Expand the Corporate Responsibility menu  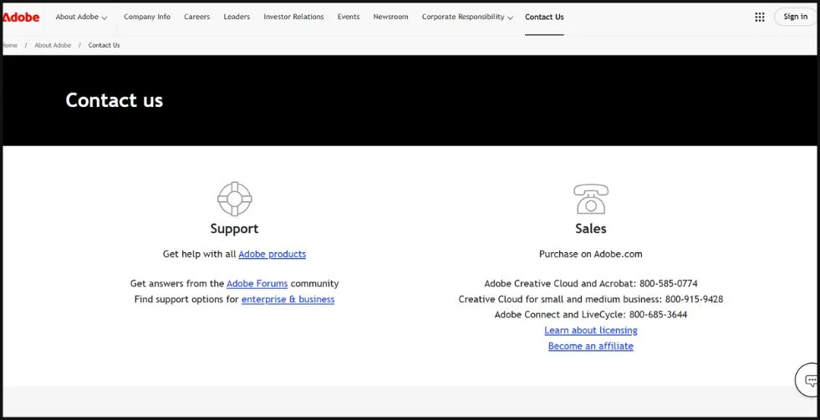[x=467, y=17]
